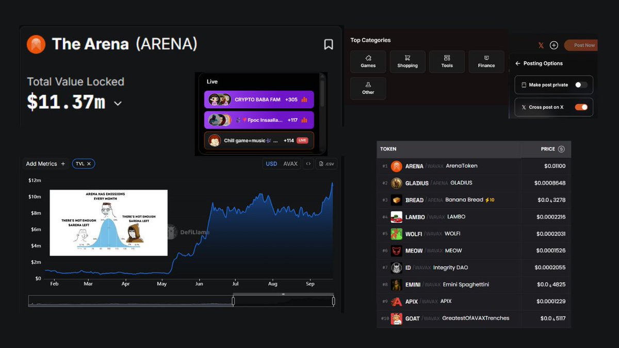Click the Top Categories heading
The height and width of the screenshot is (348, 619).
click(370, 40)
